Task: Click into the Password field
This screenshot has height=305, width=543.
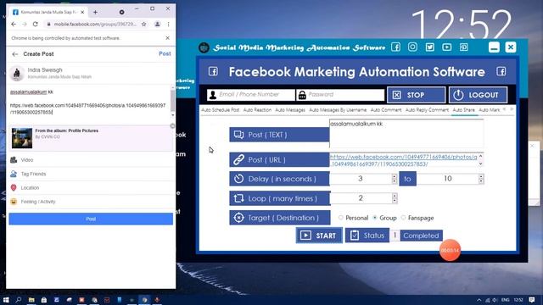Action: [340, 94]
